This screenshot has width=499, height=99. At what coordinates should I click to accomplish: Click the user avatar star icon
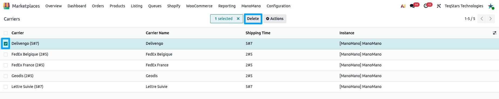[491, 6]
